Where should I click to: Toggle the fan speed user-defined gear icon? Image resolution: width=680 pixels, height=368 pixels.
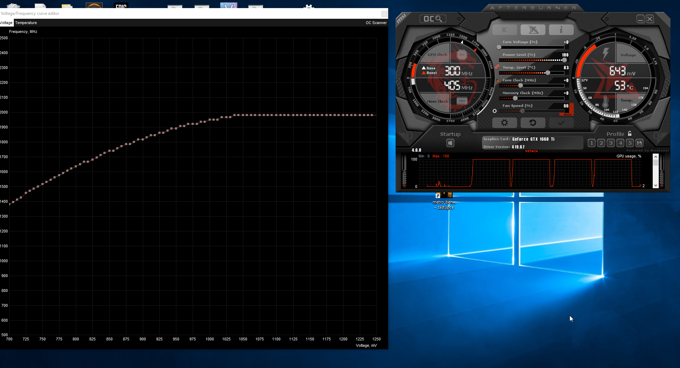(x=495, y=111)
